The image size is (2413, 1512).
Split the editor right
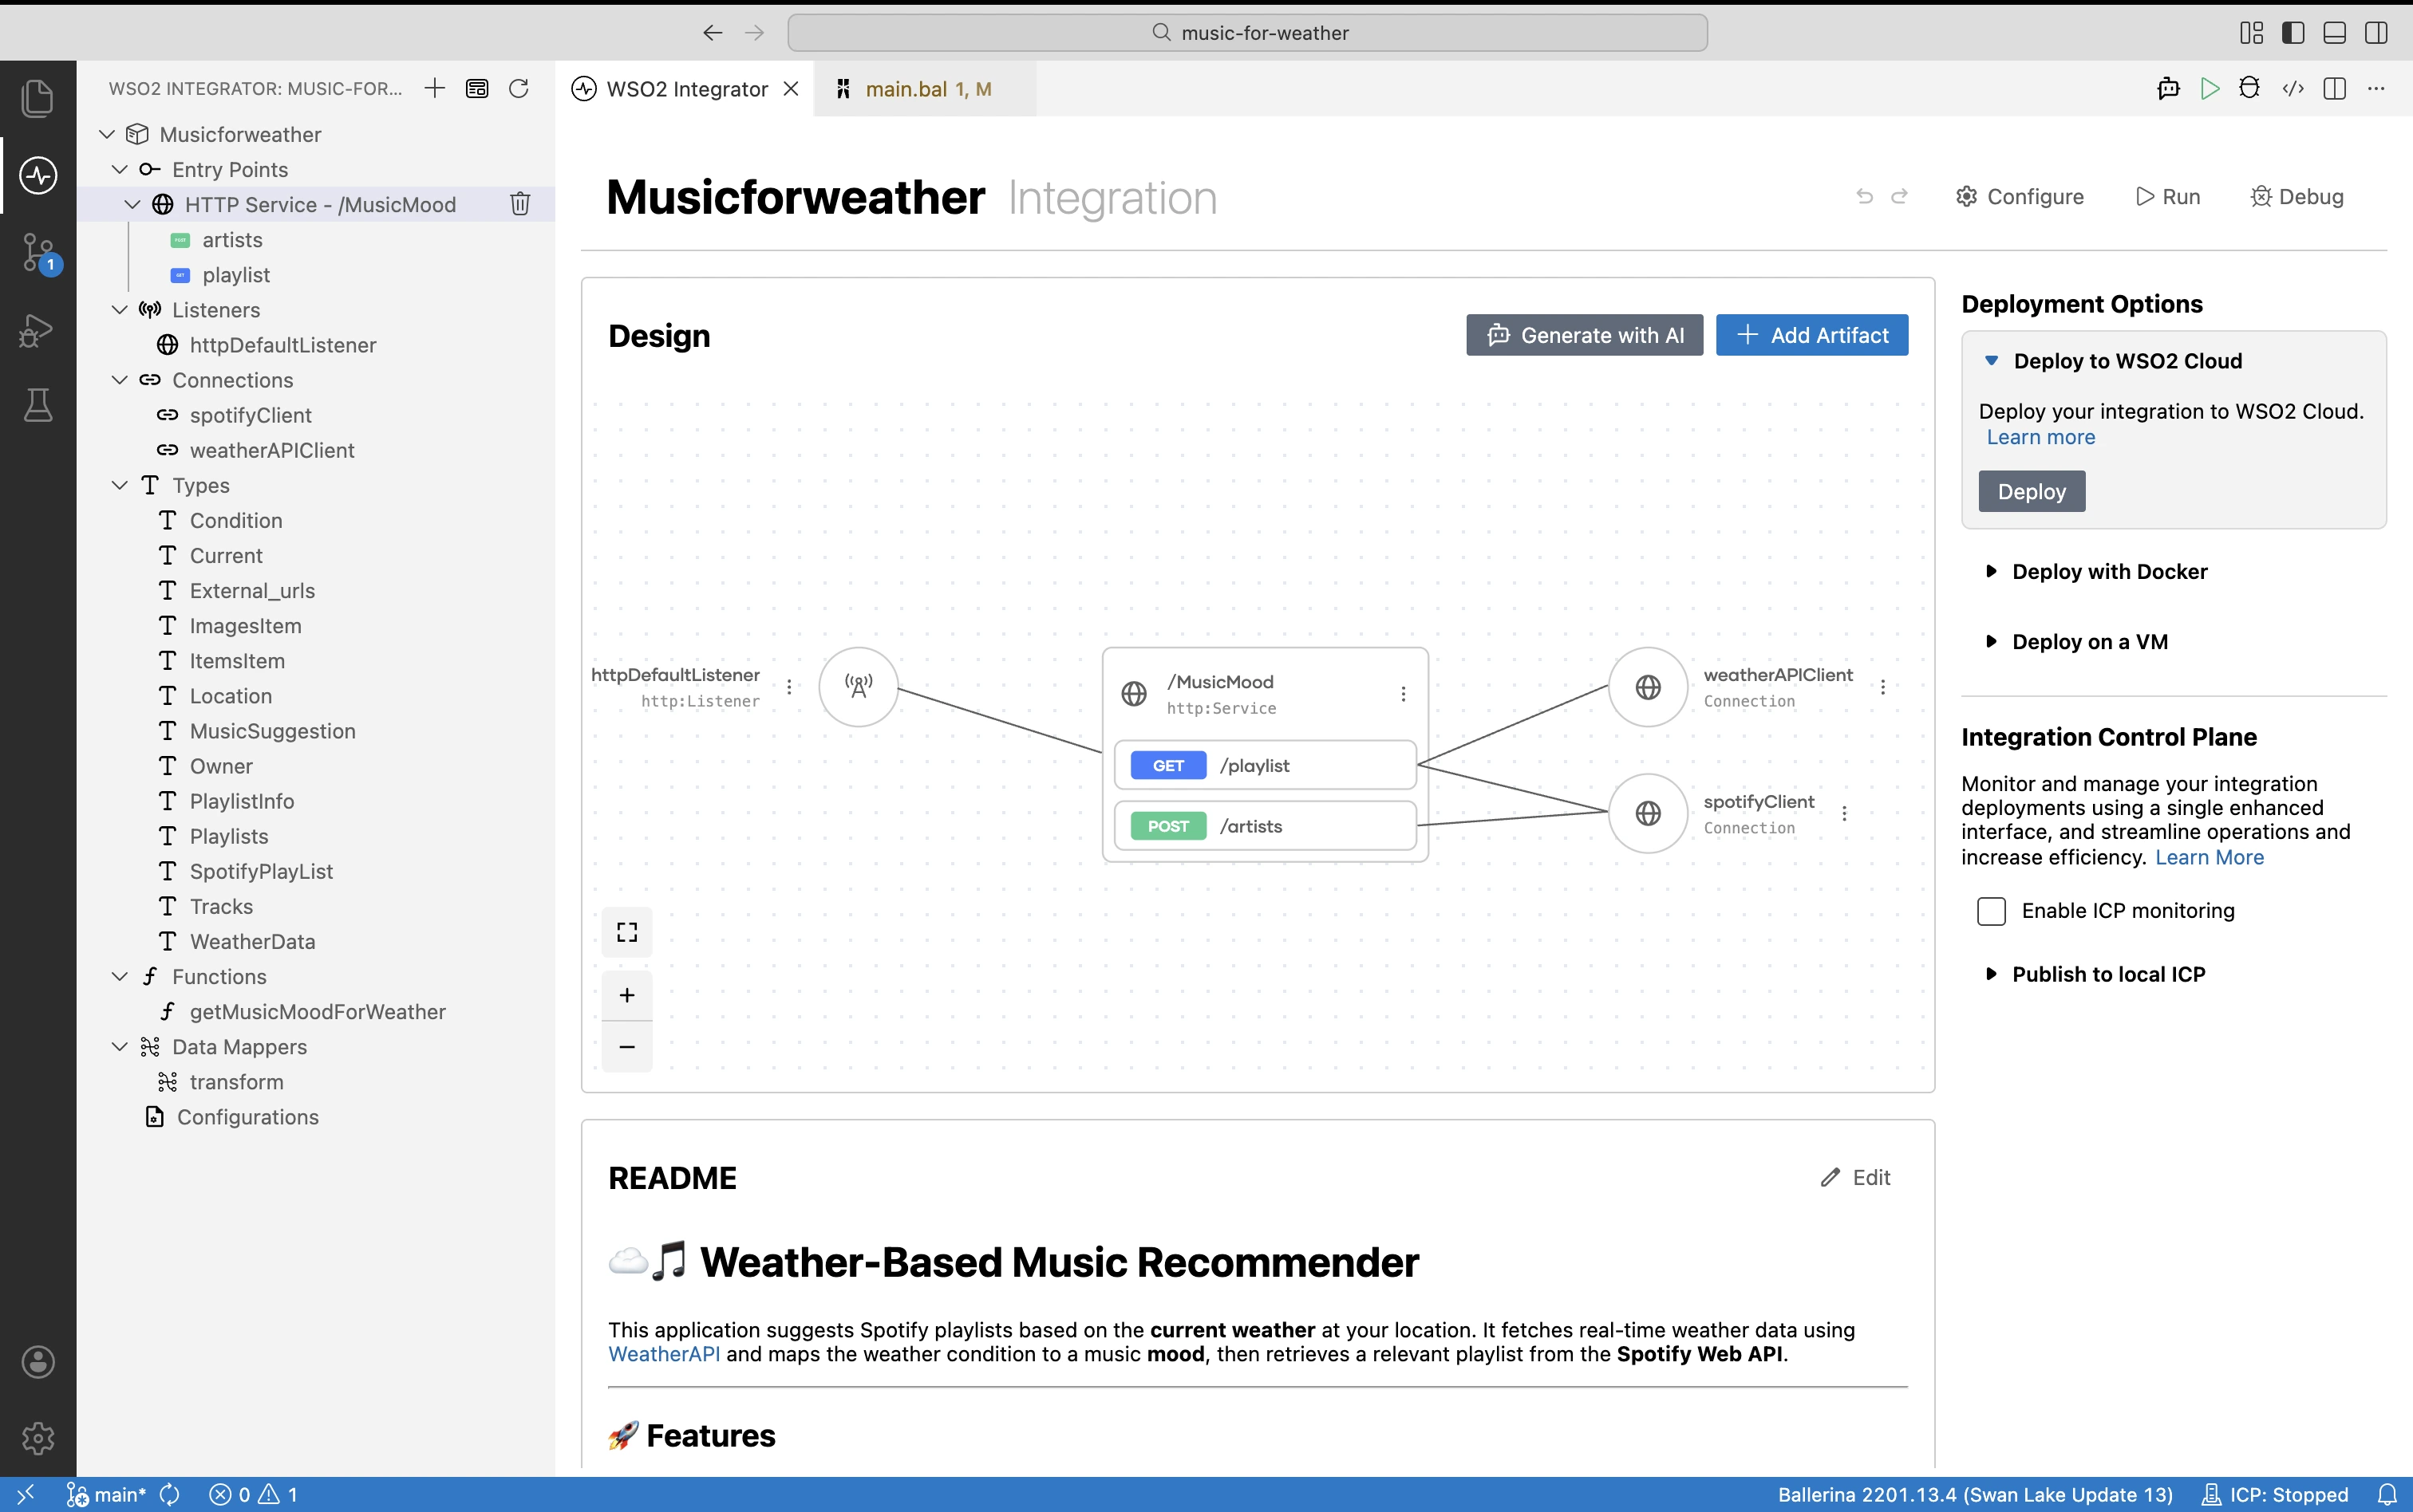coord(2335,89)
